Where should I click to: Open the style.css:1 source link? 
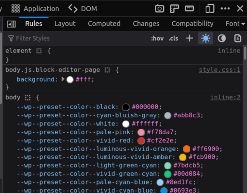click(220, 70)
